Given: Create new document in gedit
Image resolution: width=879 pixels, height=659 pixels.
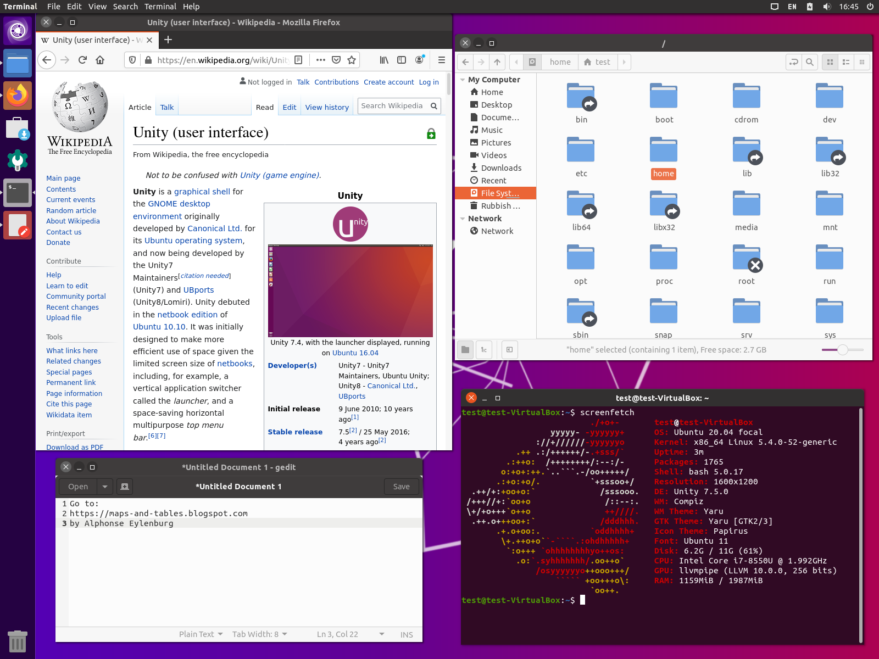Looking at the screenshot, I should coord(125,487).
